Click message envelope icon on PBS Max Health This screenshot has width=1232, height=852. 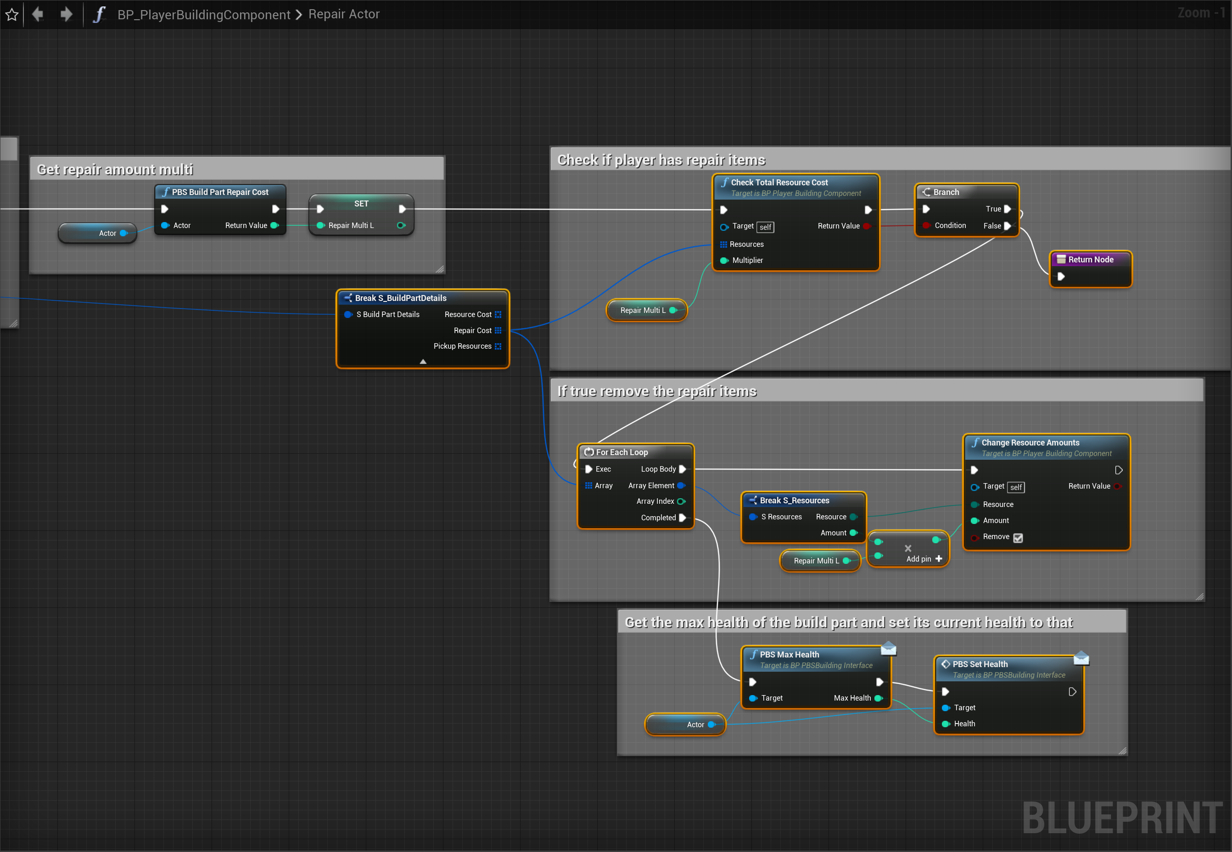click(x=888, y=648)
